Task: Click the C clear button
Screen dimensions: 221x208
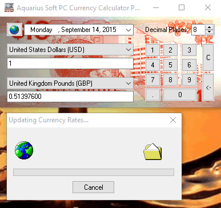Action: click(x=208, y=57)
